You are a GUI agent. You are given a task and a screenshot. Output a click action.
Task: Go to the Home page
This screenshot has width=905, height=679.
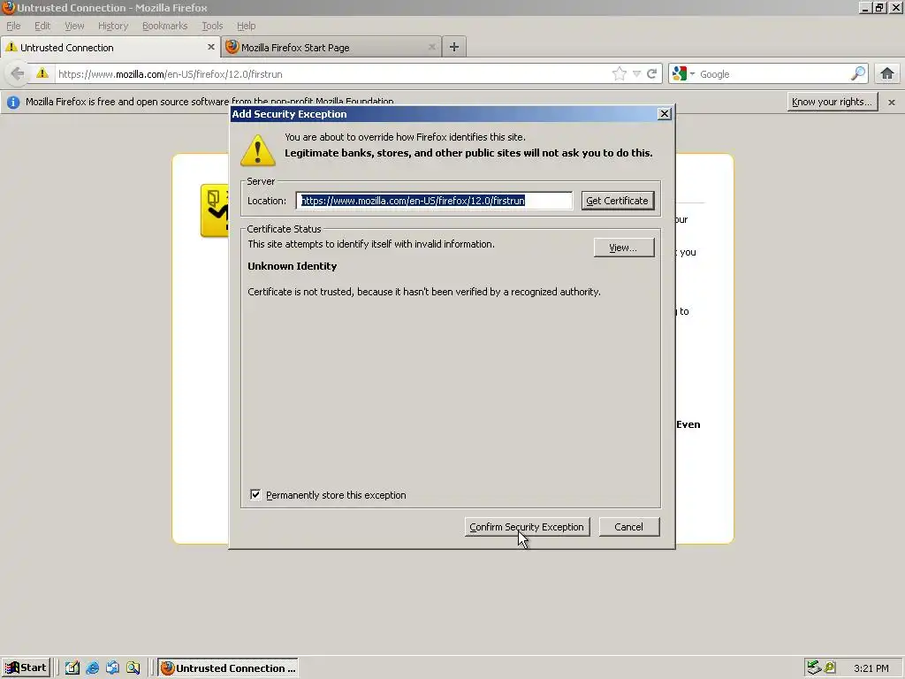887,73
